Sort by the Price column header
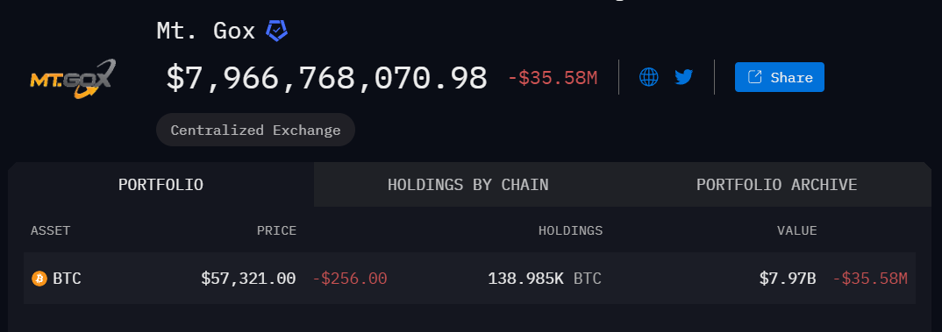The height and width of the screenshot is (332, 942). click(276, 230)
